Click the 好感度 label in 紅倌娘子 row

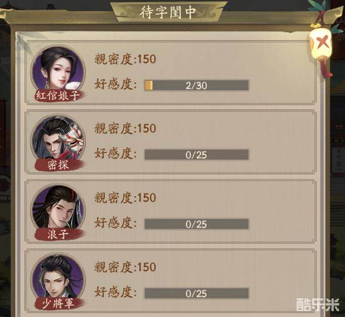point(115,84)
